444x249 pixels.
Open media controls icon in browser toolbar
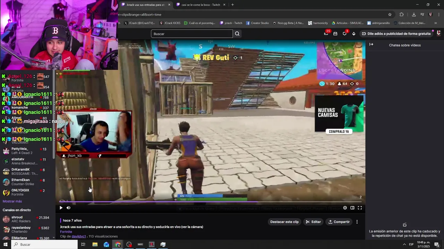(x=422, y=15)
